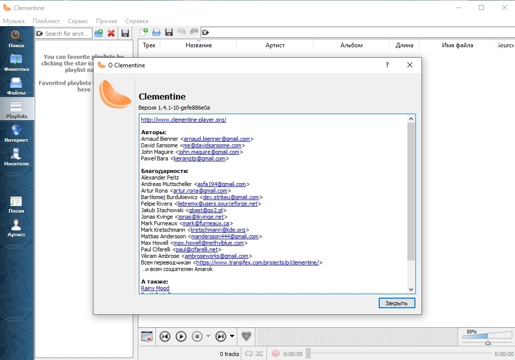Create new playlist with the plus page icon
515x360 pixels.
(144, 32)
